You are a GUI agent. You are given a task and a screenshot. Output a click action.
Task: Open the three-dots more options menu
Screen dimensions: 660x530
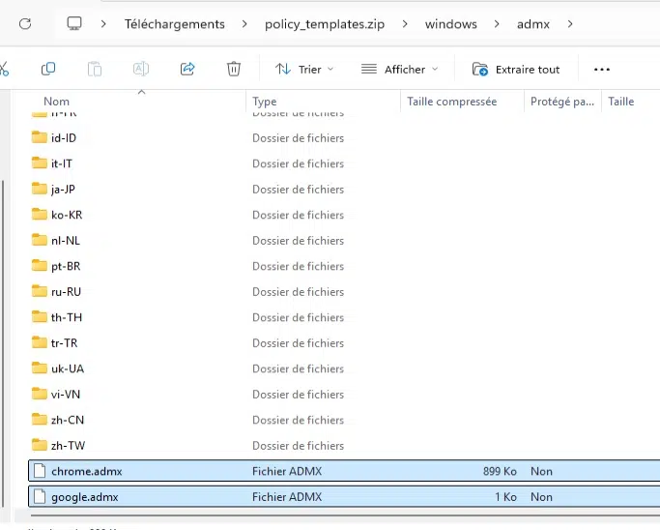(x=601, y=69)
